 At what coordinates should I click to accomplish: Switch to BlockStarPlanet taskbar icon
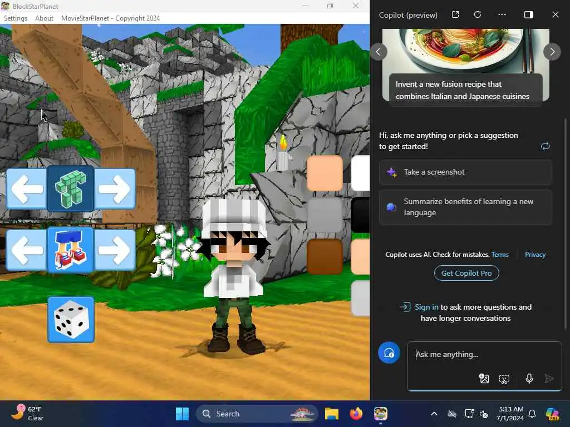[381, 414]
